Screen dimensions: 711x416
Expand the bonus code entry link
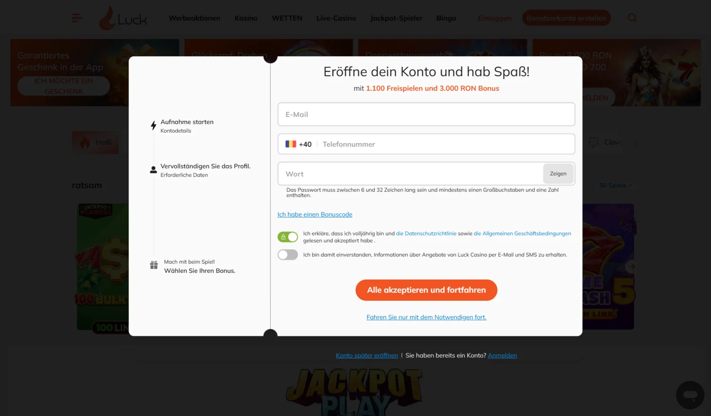pyautogui.click(x=315, y=215)
